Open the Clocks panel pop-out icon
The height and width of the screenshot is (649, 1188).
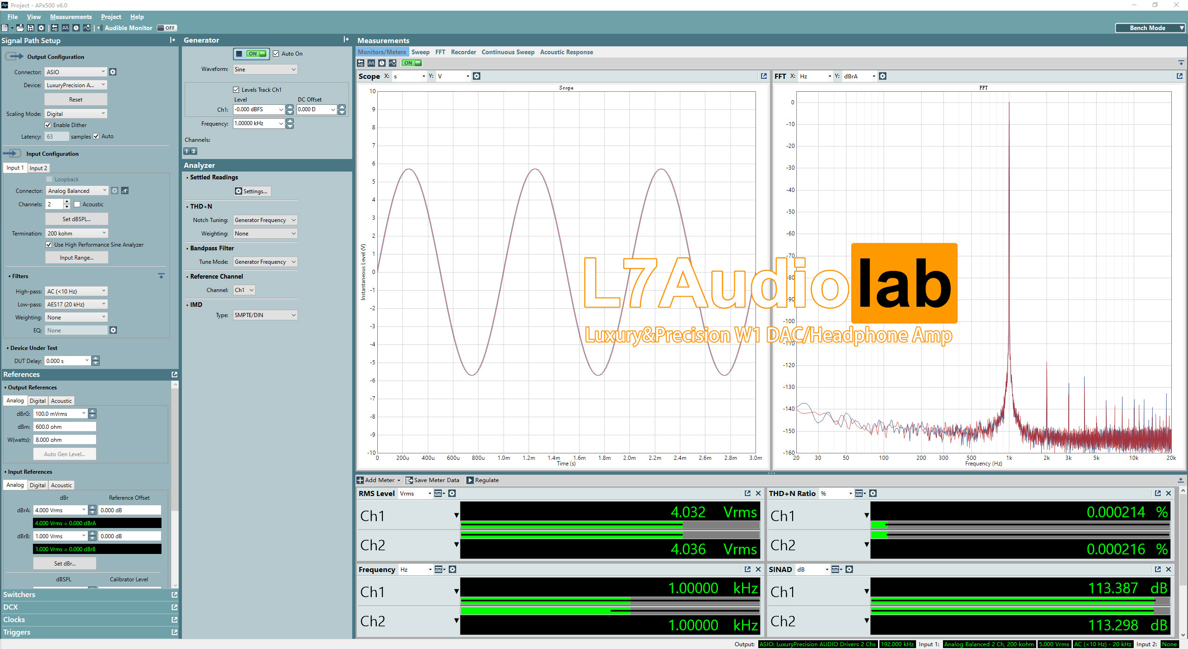coord(174,620)
